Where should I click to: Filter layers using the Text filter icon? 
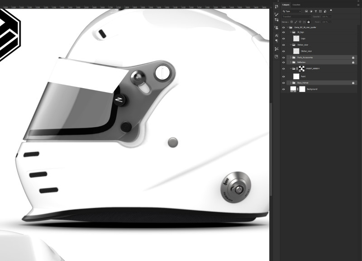[316, 11]
